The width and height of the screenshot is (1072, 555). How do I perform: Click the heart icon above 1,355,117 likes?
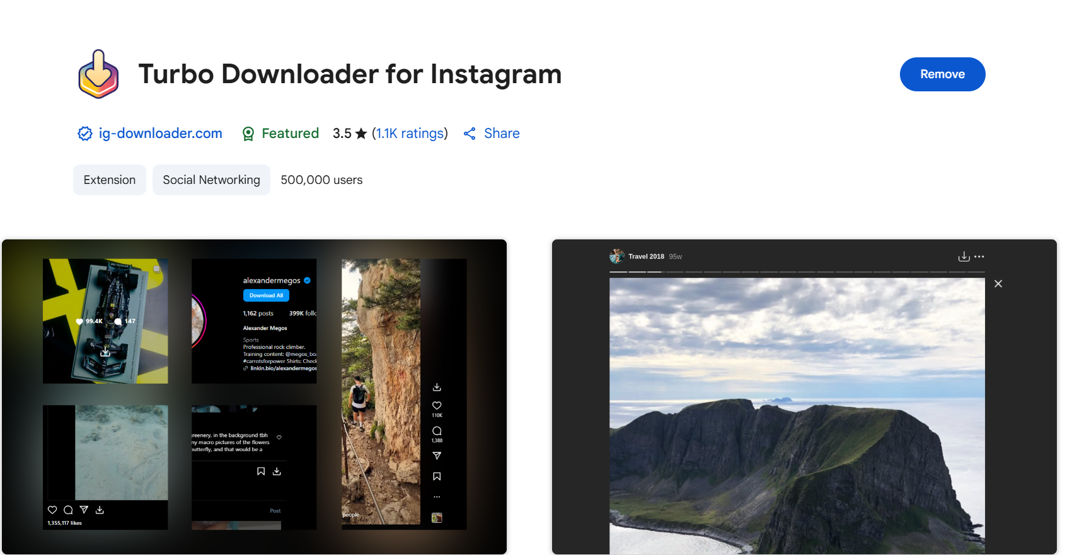[52, 510]
